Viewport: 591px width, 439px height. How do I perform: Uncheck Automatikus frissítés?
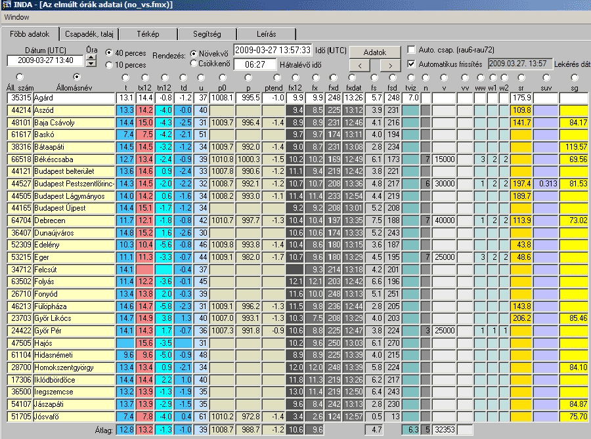(x=412, y=64)
